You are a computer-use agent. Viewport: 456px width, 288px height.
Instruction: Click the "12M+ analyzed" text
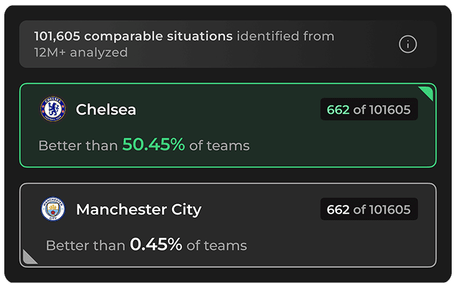click(x=80, y=52)
